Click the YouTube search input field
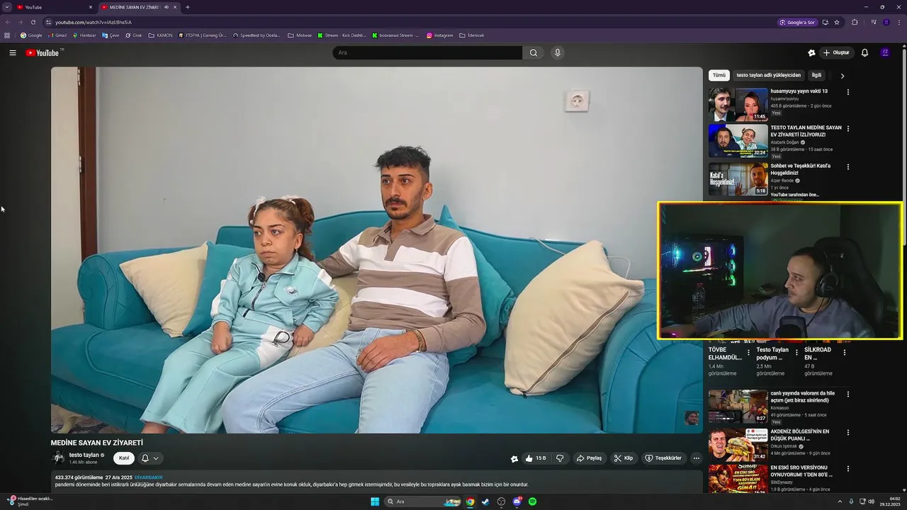Screen dimensions: 907x510 (428, 52)
